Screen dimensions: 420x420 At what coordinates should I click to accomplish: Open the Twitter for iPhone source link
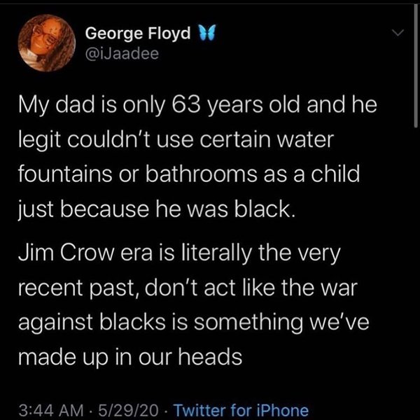pyautogui.click(x=241, y=410)
